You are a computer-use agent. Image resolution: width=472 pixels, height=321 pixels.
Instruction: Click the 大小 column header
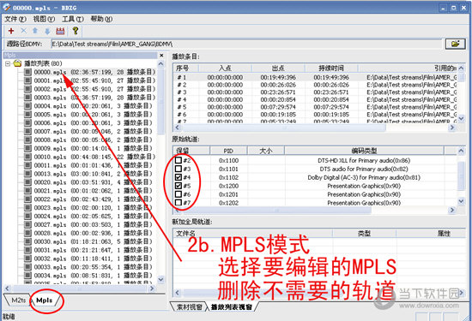click(x=266, y=151)
